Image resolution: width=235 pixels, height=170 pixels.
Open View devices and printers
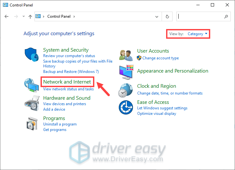[64, 104]
